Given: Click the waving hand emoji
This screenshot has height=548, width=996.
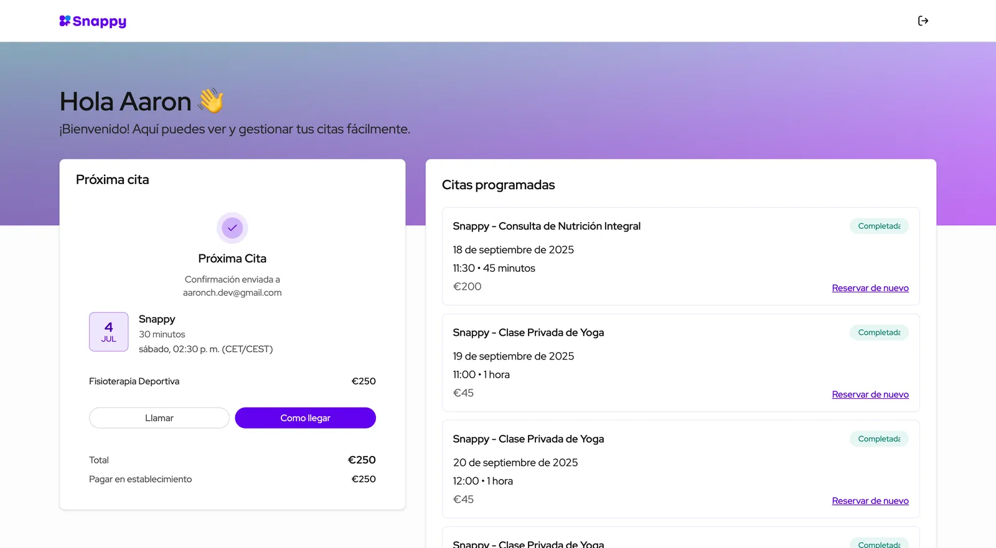Looking at the screenshot, I should [x=211, y=100].
